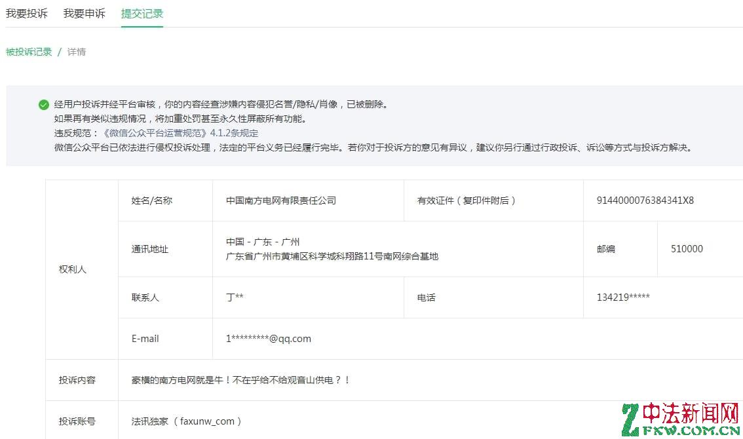Click the company name 中国南方电网有限责任公司
Screen dimensions: 743x439
tap(280, 200)
